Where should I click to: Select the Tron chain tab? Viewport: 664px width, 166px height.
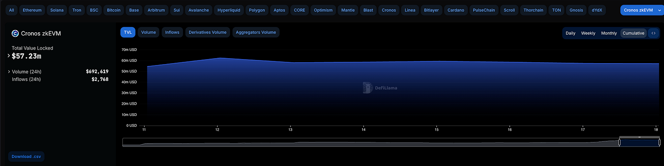[x=77, y=10]
